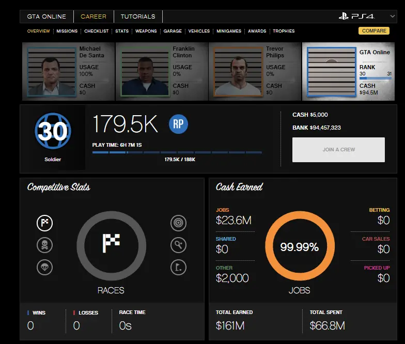Select the Golf flag icon
The width and height of the screenshot is (405, 344).
click(x=178, y=267)
